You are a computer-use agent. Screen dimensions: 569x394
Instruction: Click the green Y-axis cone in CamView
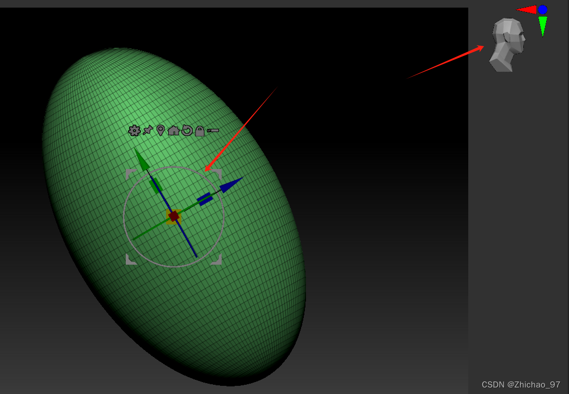[x=542, y=26]
